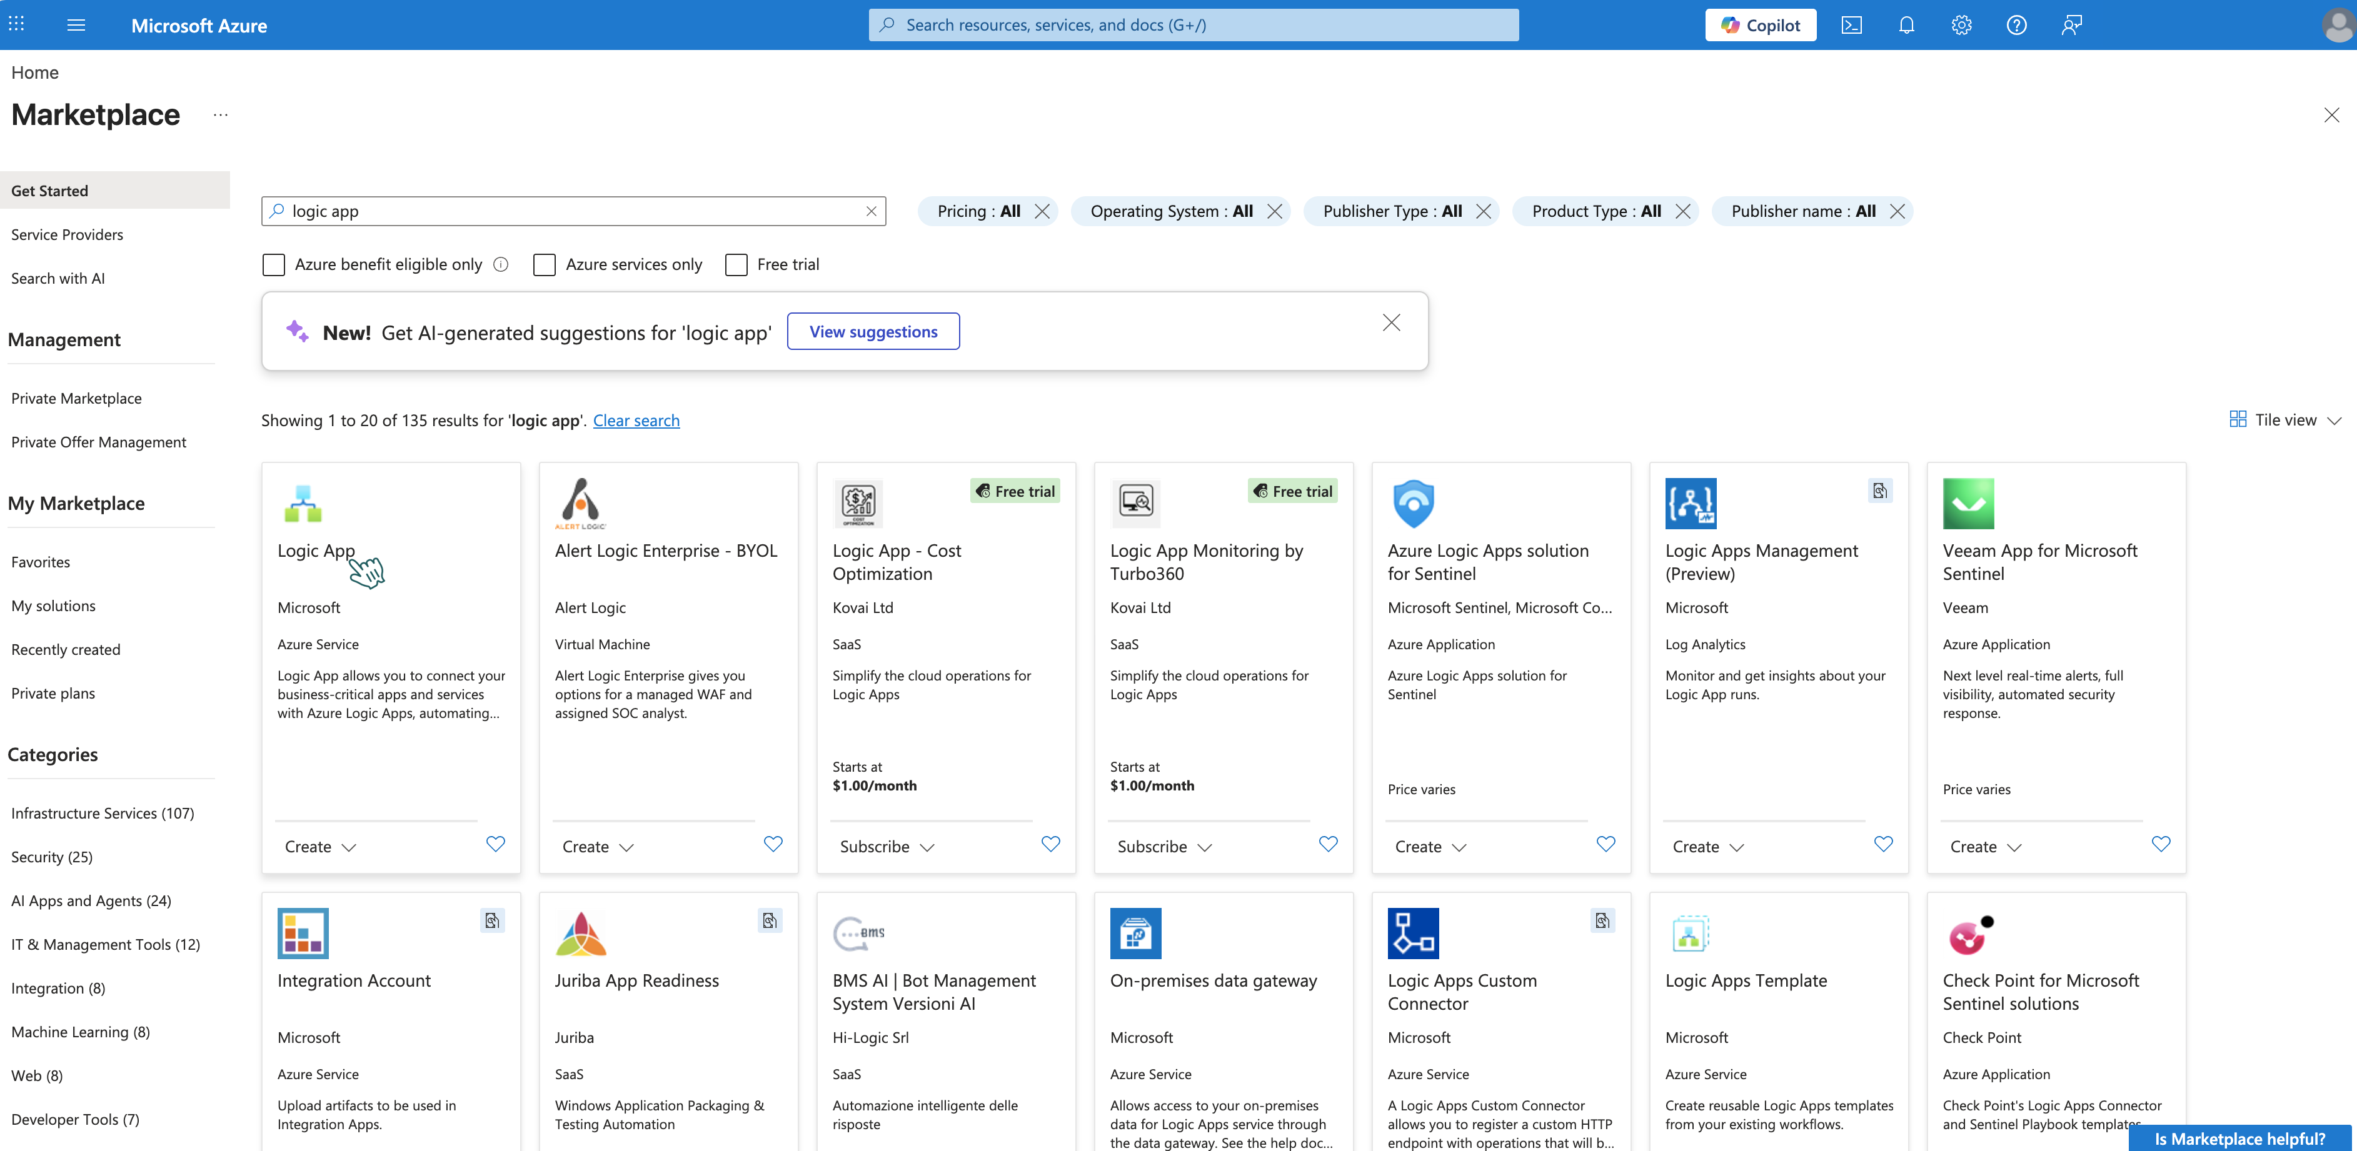Screen dimensions: 2357x1151
Task: Open Subscribe dropdown for Turbo360 monitoring card
Action: click(x=1164, y=847)
